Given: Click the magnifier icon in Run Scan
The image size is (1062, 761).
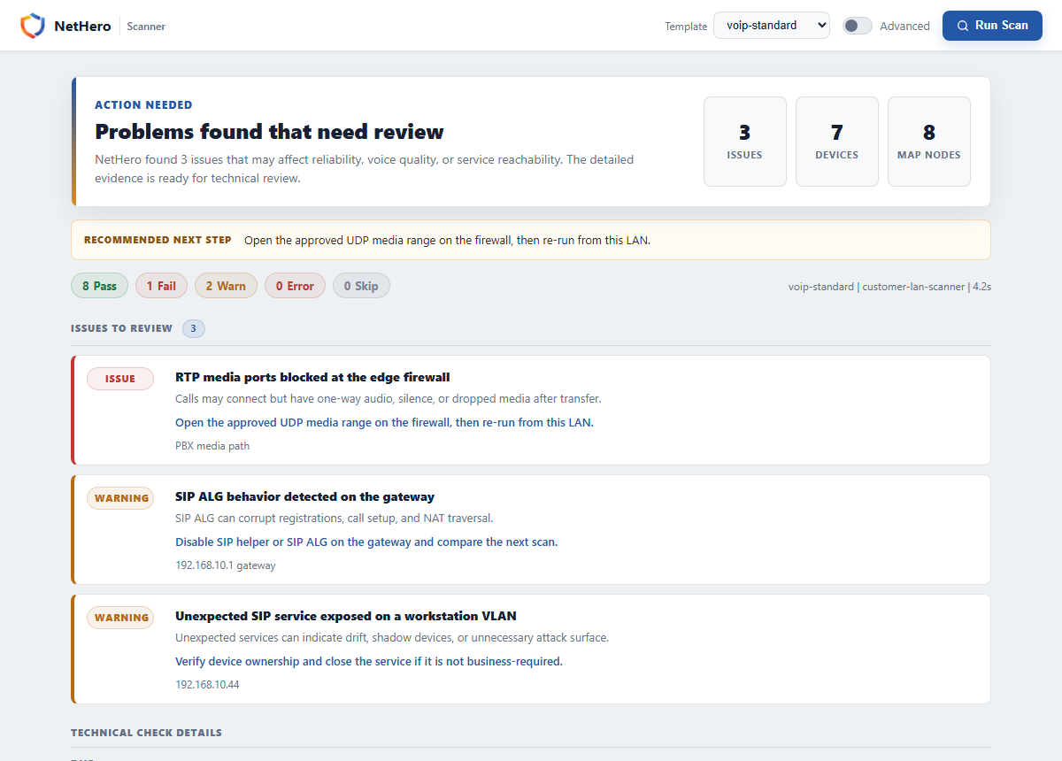Looking at the screenshot, I should [x=963, y=26].
